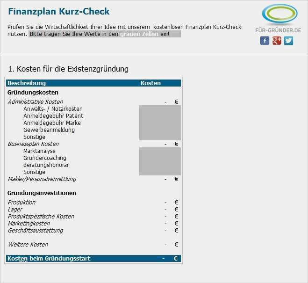308x283 pixels.
Task: Select the Anmeldegebühr Marke gray input cell
Action: (x=160, y=123)
